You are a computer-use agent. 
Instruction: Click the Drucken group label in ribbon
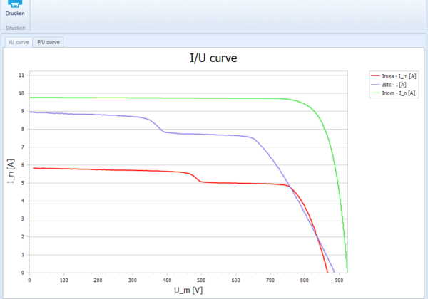click(16, 28)
